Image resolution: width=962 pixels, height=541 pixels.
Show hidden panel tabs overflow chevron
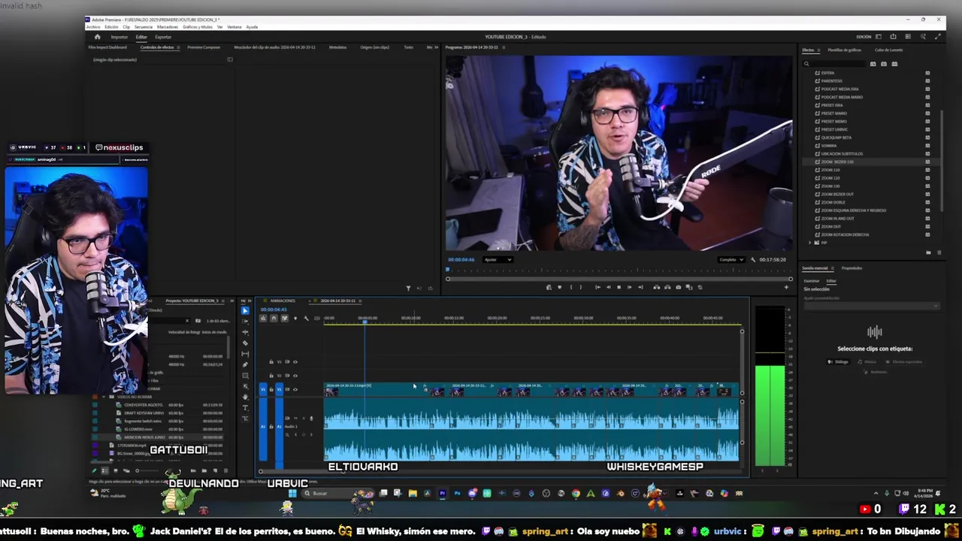click(x=437, y=47)
